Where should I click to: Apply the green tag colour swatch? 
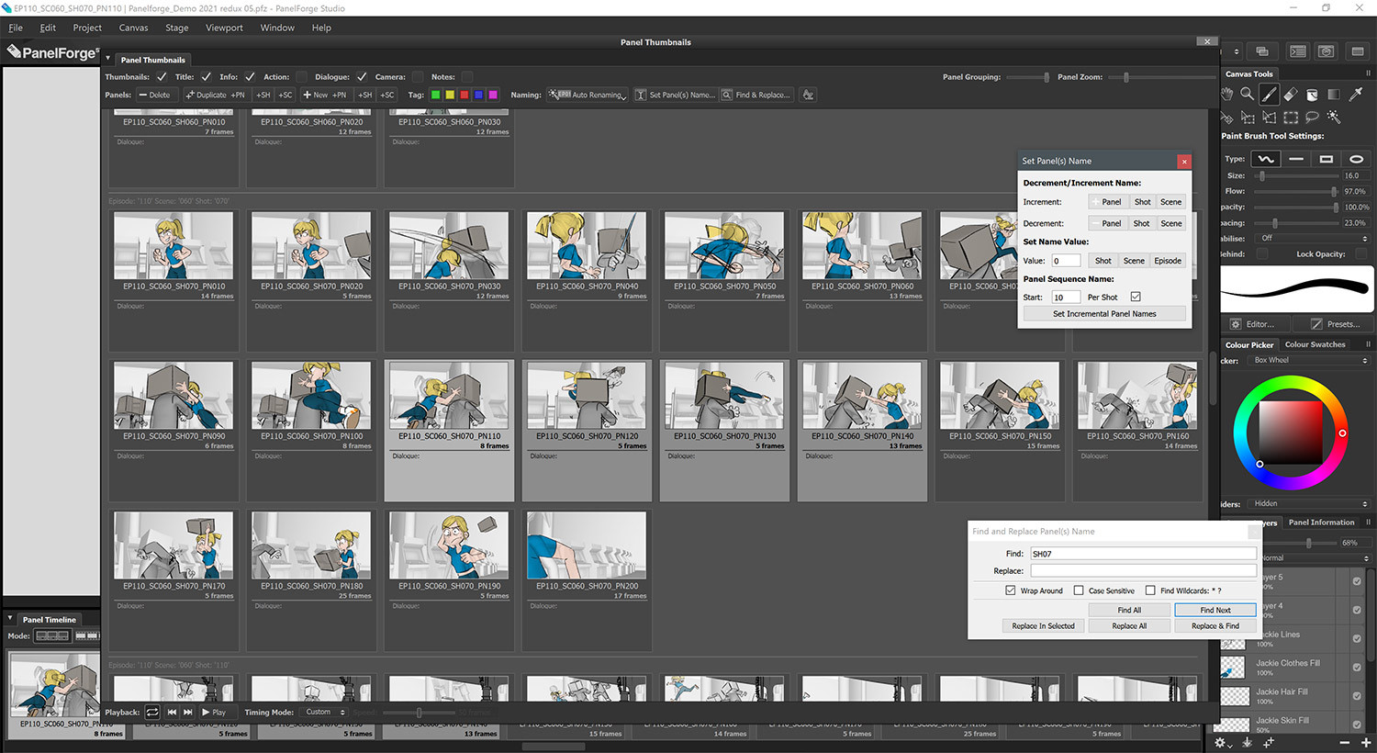436,95
